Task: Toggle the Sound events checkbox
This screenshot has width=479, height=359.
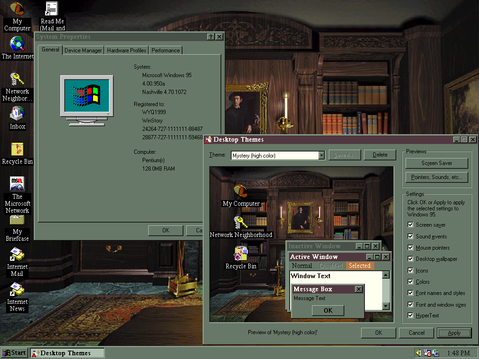Action: click(x=411, y=236)
